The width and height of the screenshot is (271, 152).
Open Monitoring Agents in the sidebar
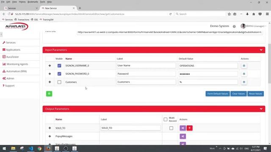(15, 64)
